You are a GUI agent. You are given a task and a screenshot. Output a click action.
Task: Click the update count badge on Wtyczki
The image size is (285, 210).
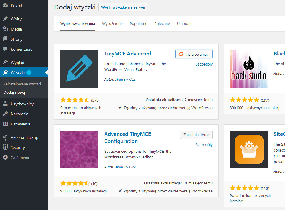(29, 73)
